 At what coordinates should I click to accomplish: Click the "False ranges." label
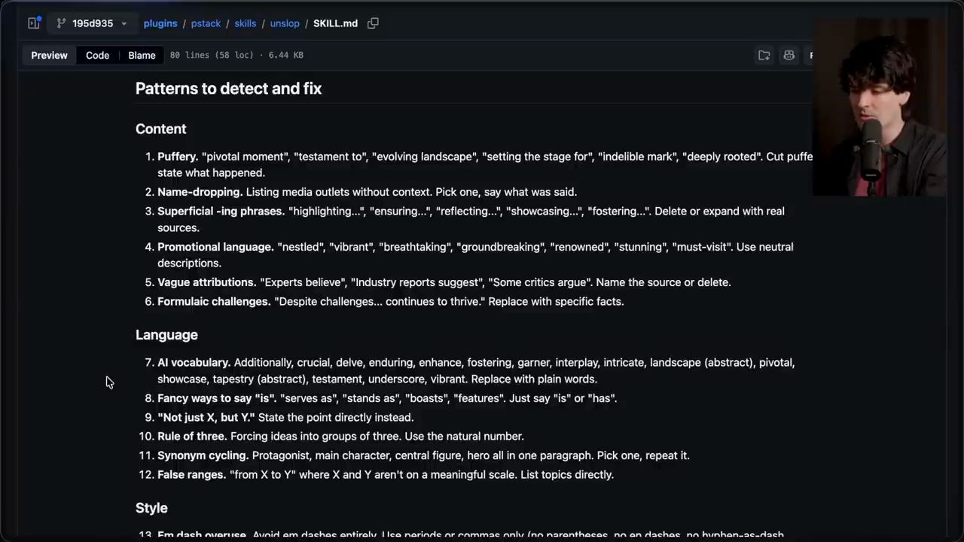(191, 474)
